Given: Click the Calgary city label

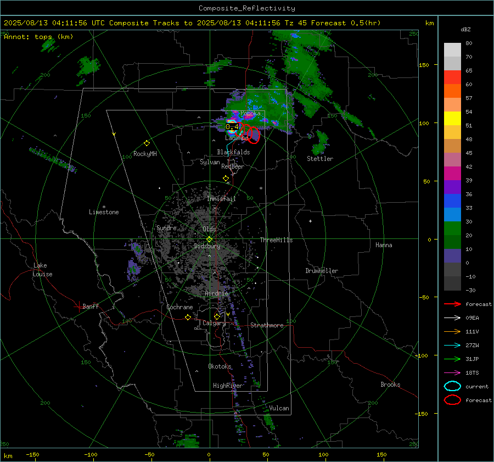Looking at the screenshot, I should 214,323.
